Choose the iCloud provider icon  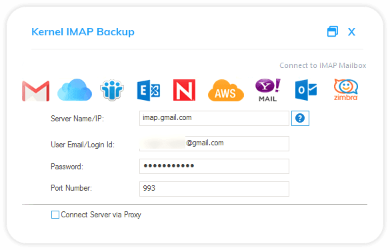tap(75, 90)
